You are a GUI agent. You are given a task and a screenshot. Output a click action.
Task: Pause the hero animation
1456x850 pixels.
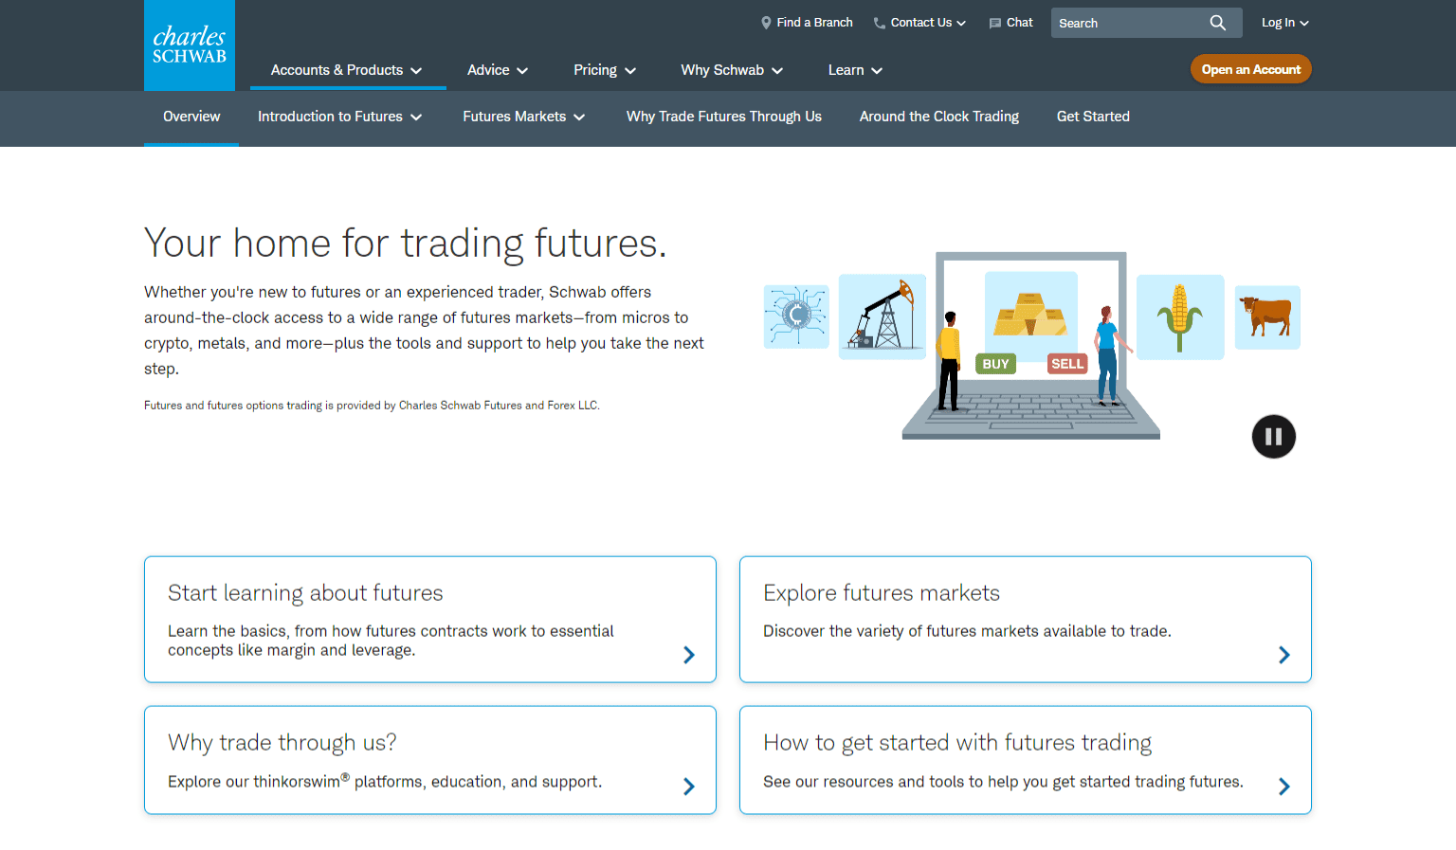point(1273,436)
